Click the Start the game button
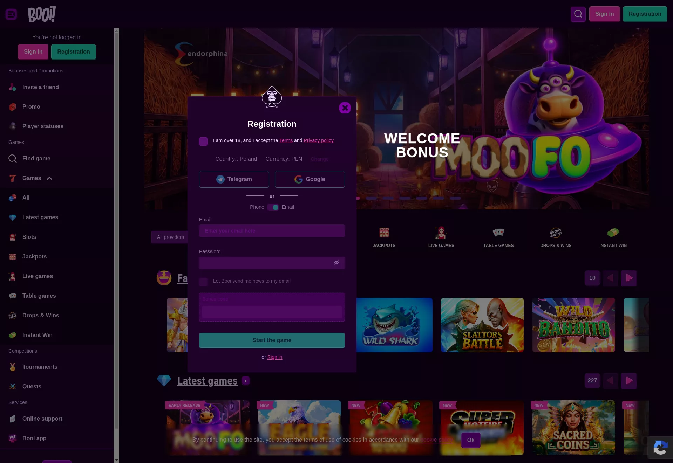 (272, 340)
